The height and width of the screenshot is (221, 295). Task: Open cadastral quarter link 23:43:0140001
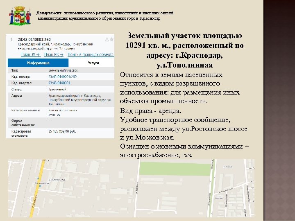(59, 83)
